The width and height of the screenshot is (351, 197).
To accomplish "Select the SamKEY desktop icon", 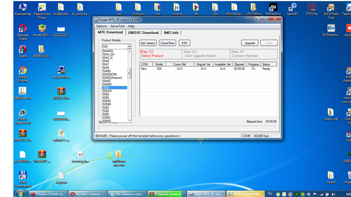I will click(x=293, y=9).
